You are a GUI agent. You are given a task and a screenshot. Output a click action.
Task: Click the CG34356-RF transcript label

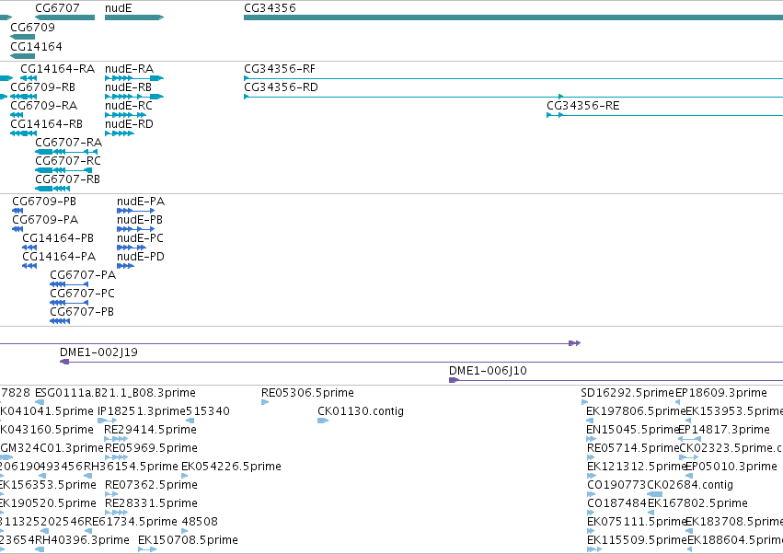tap(280, 68)
